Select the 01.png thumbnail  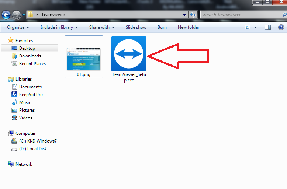tap(84, 59)
